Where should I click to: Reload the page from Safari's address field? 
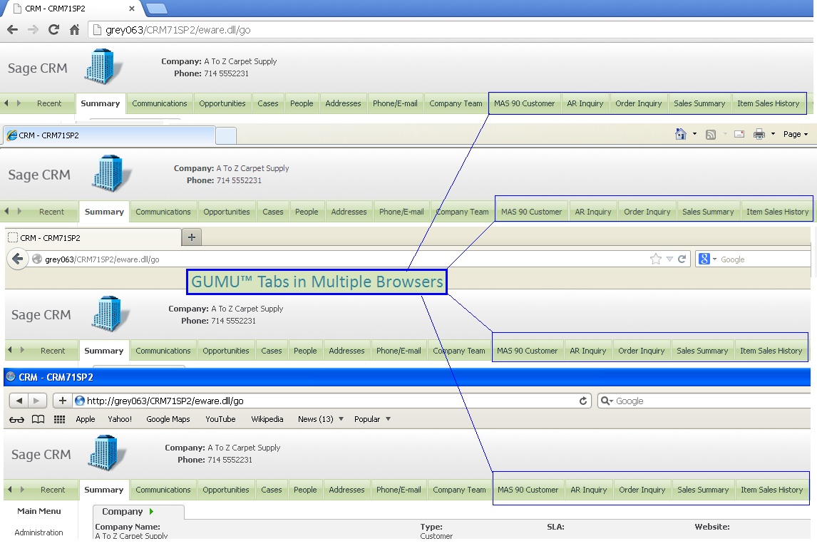583,401
